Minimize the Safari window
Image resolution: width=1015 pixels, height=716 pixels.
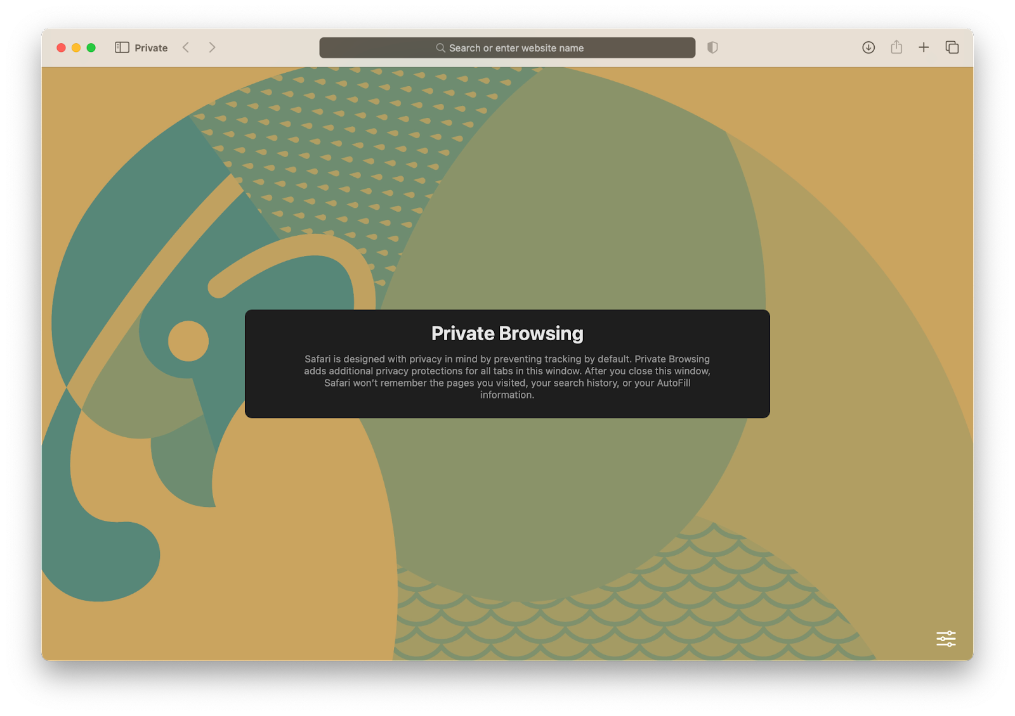pos(76,48)
